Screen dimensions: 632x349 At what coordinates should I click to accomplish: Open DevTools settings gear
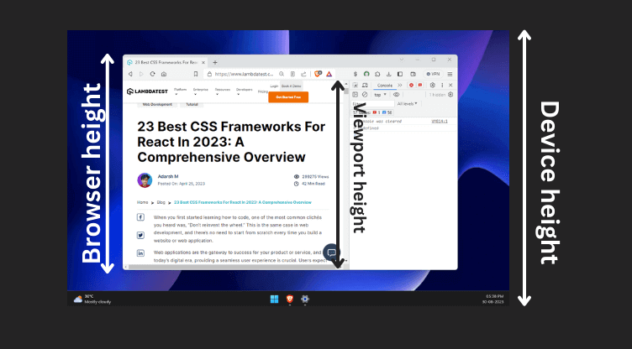click(x=433, y=86)
